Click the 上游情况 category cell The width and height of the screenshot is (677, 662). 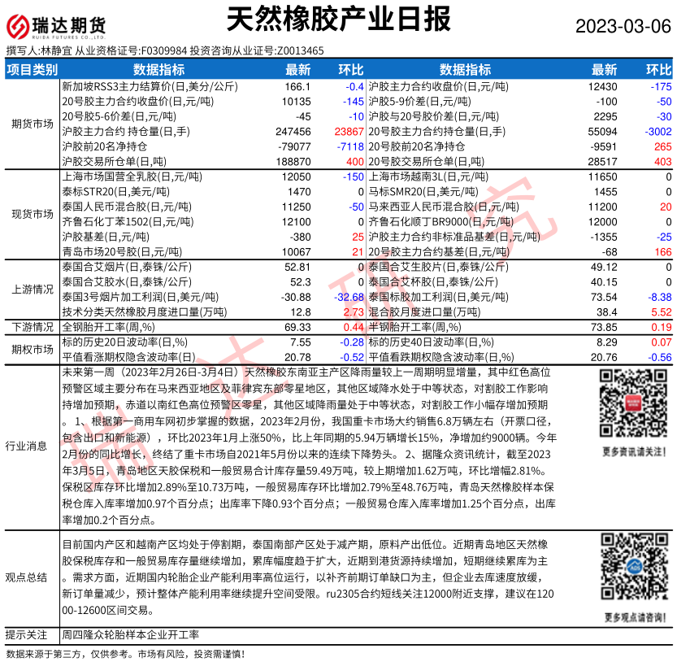(x=32, y=290)
